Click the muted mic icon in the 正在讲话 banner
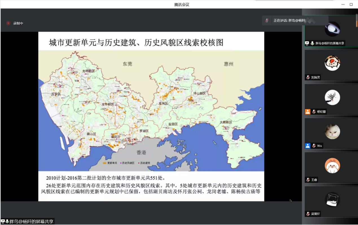This screenshot has width=358, height=225. click(x=266, y=20)
